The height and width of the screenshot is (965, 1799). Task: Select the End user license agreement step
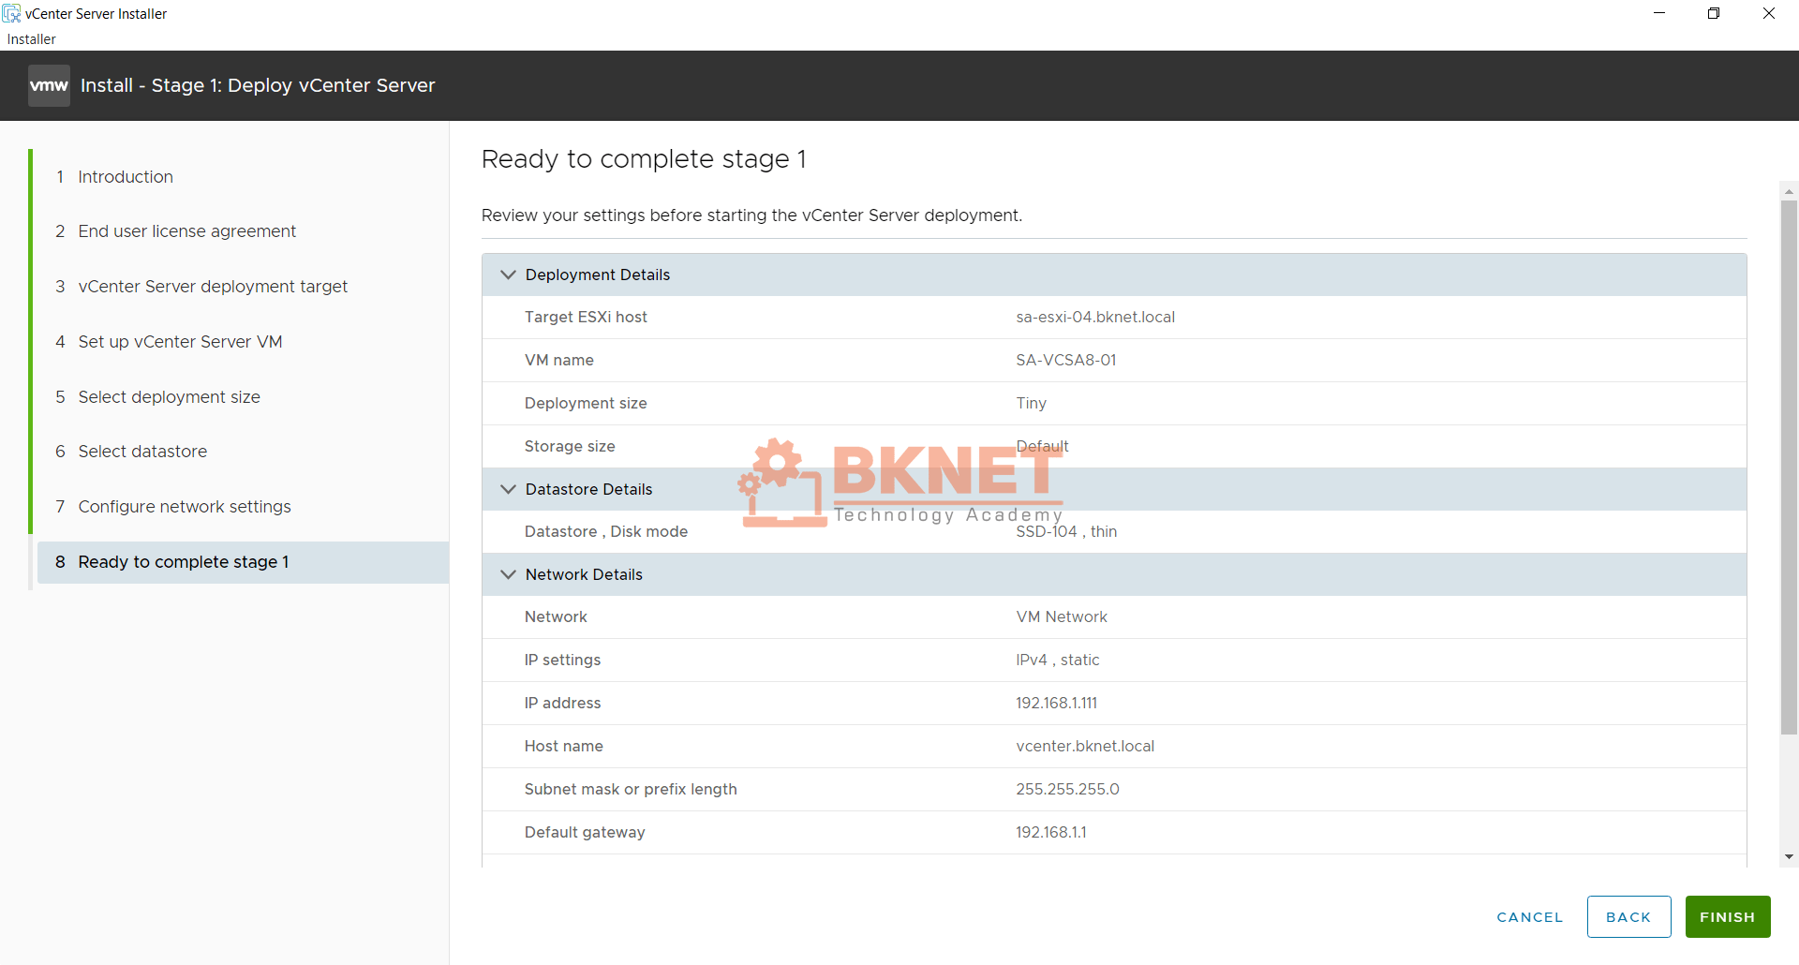click(187, 231)
